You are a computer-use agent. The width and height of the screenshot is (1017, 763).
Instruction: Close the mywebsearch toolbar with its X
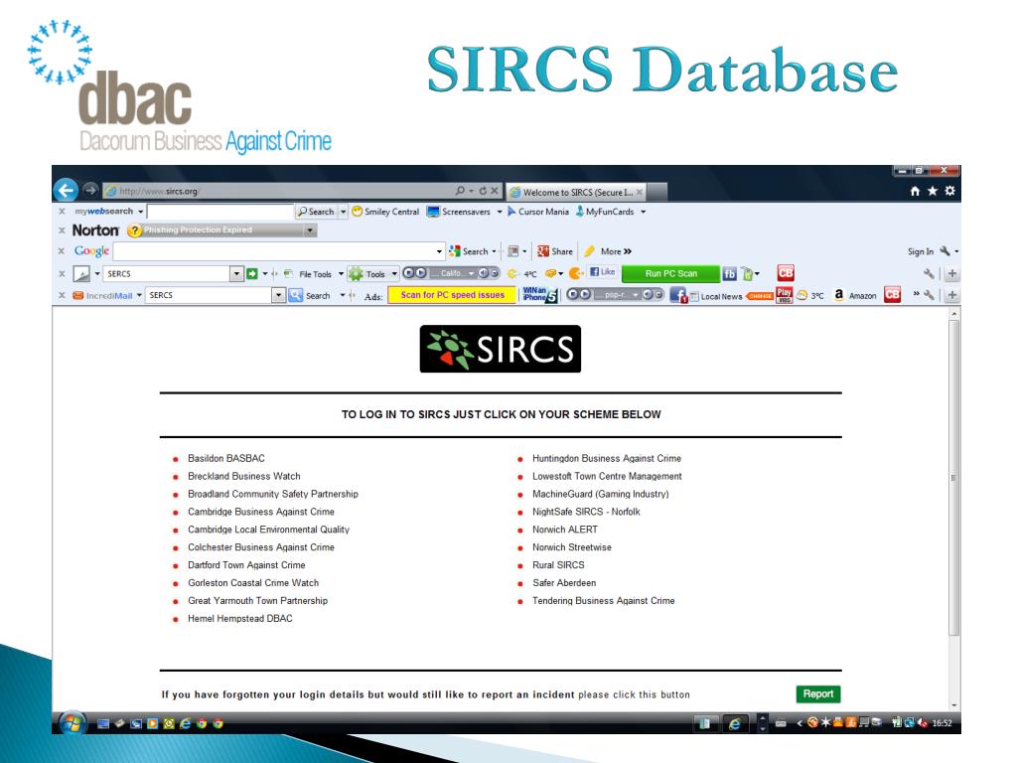coord(63,212)
